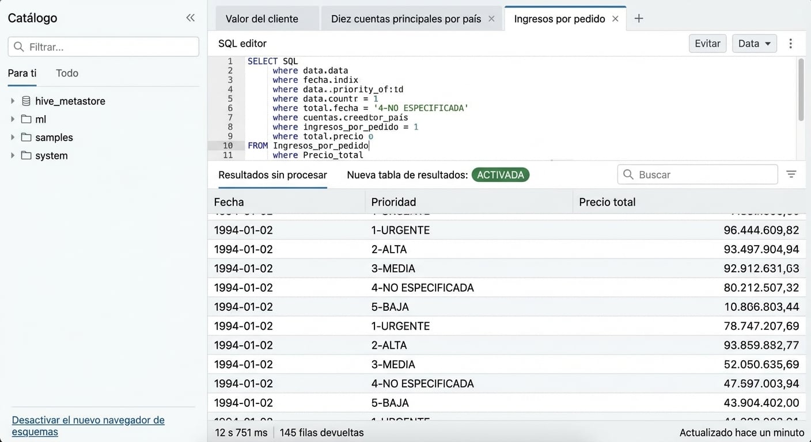Close the Ingresos por pedido tab

click(x=615, y=19)
